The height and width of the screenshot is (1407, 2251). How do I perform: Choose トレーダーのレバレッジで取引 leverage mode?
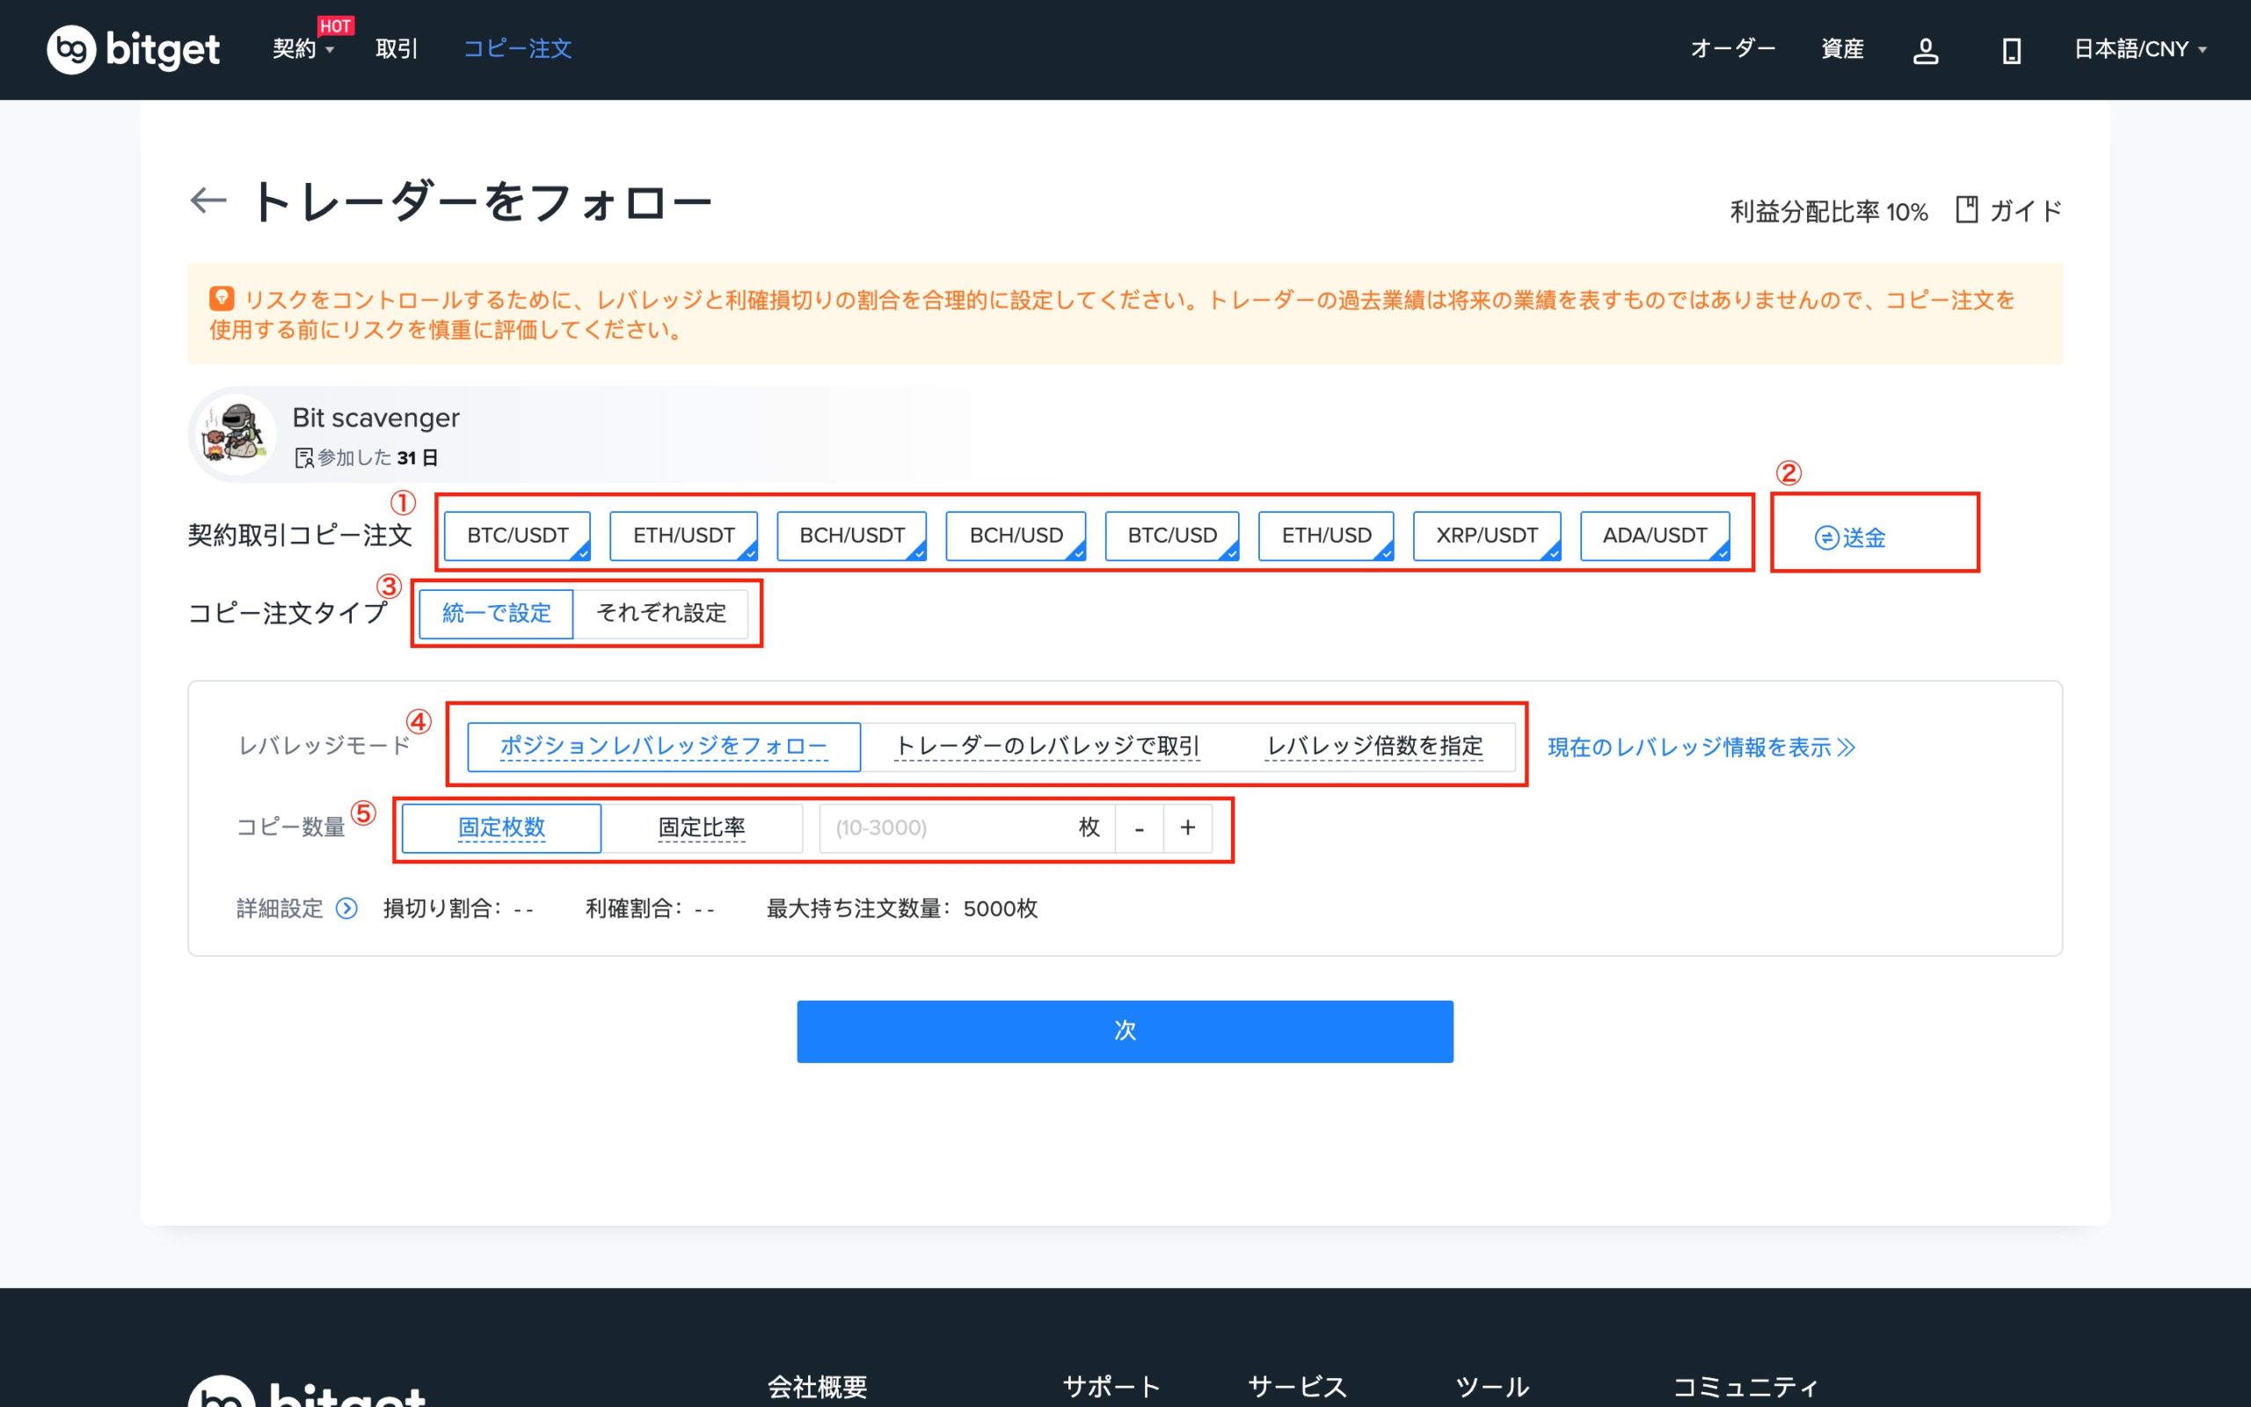point(1046,747)
